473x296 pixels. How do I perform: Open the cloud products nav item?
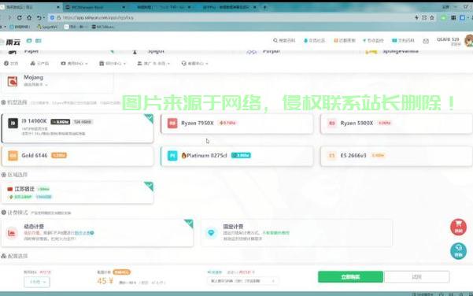[39, 63]
